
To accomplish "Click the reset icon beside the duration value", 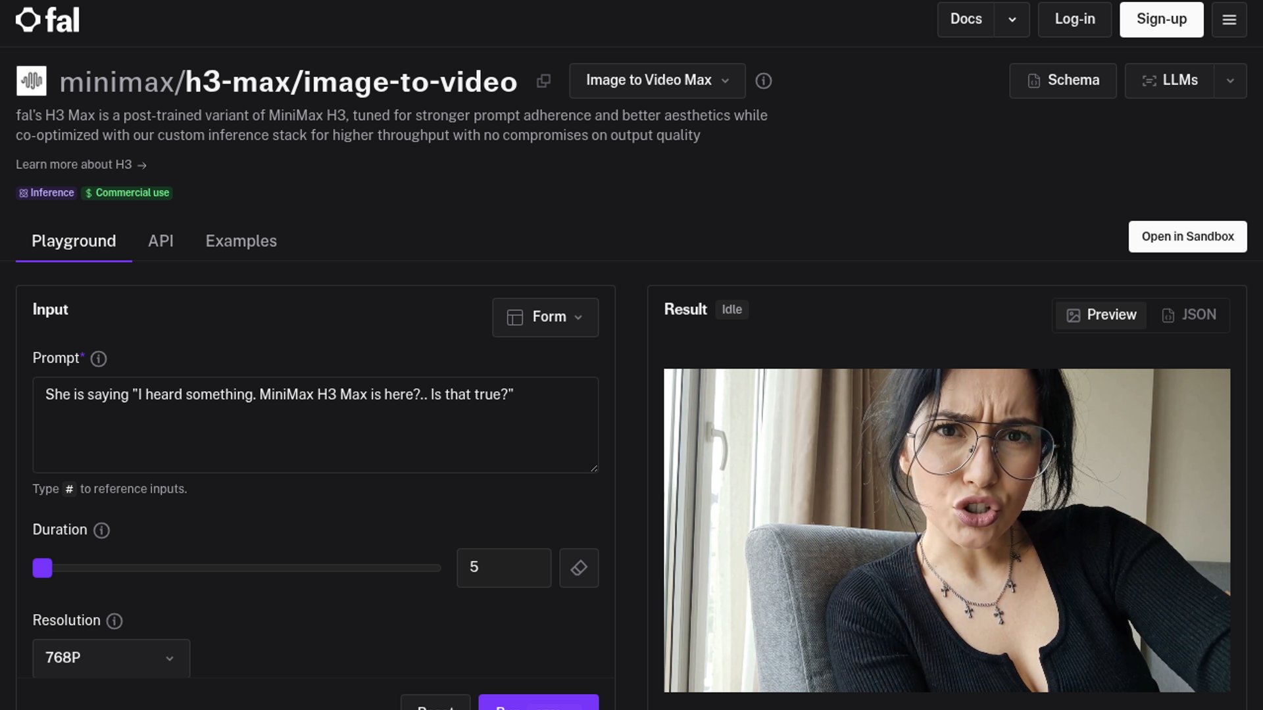I will (x=579, y=568).
